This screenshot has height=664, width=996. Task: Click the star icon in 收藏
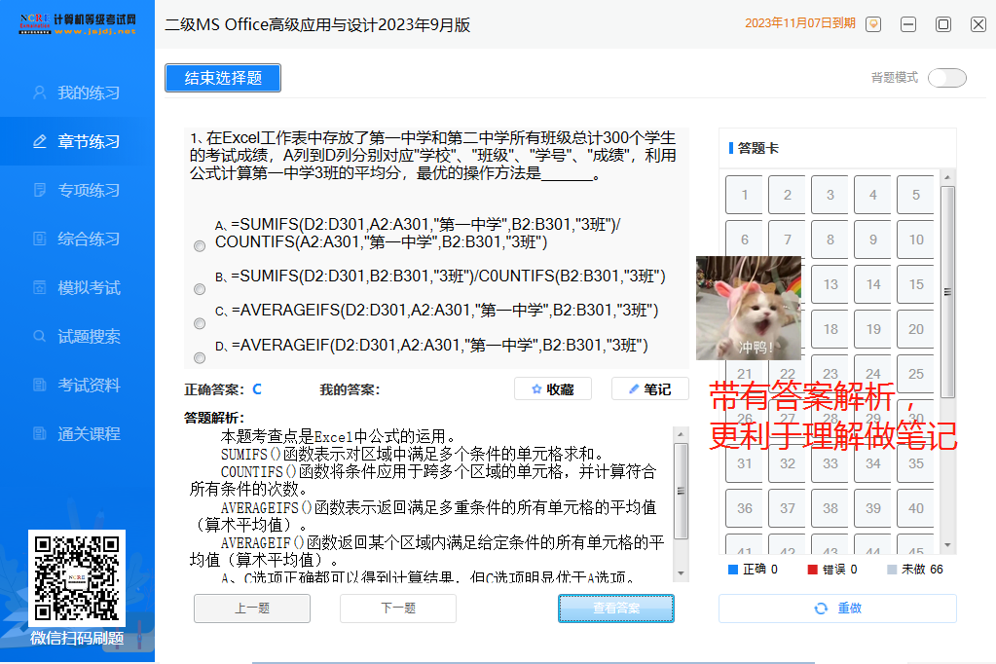pos(536,388)
